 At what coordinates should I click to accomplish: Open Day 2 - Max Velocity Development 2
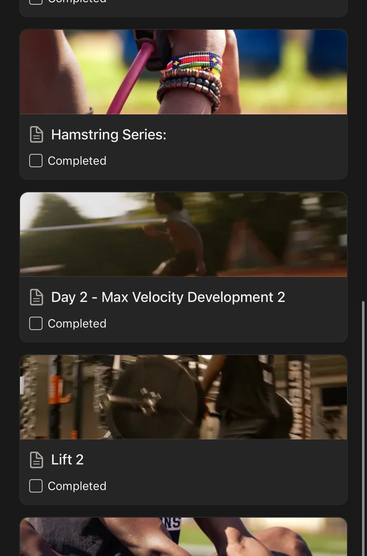point(168,297)
